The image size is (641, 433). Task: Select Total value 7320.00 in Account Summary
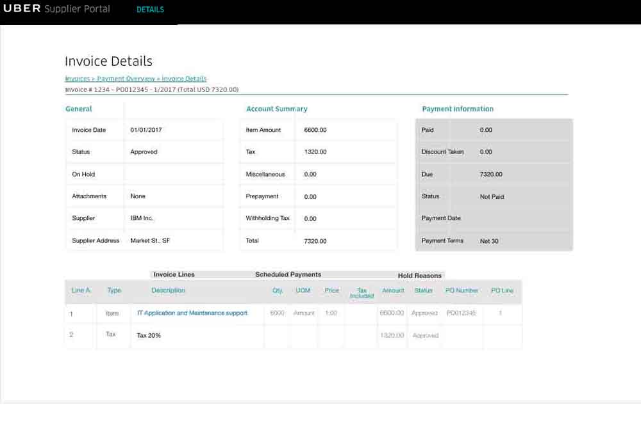point(315,241)
